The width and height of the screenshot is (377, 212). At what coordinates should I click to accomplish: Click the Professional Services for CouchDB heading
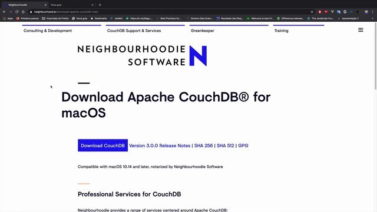pos(130,194)
